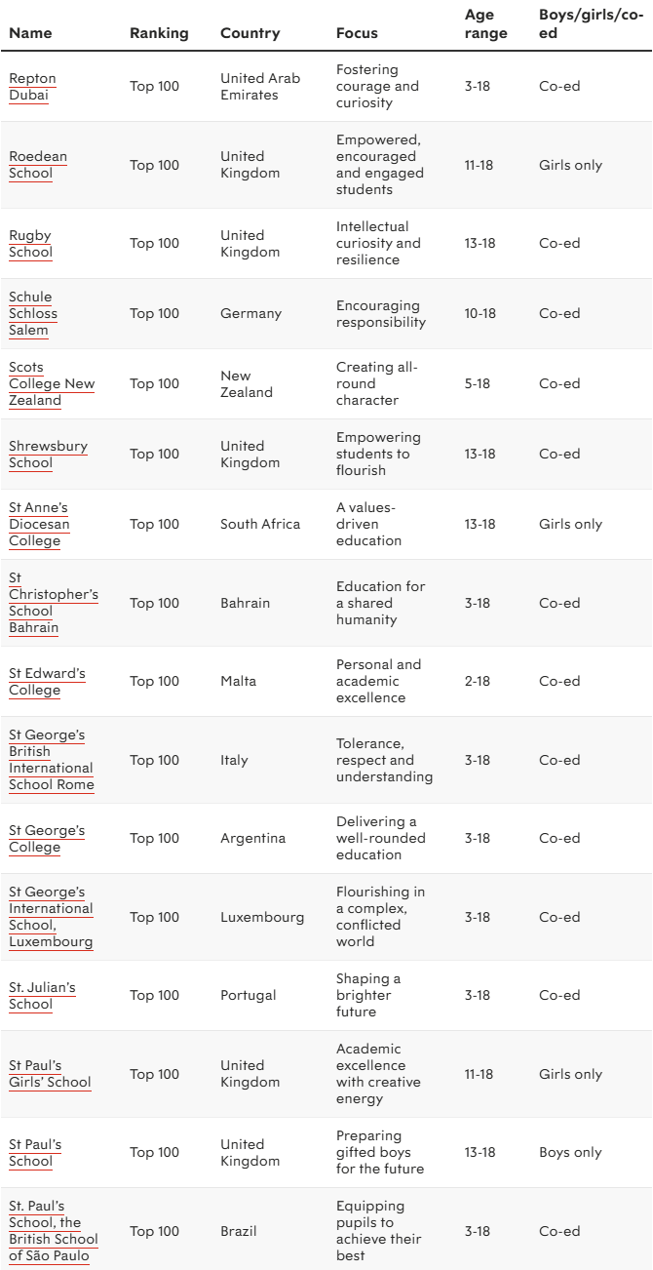The height and width of the screenshot is (1270, 653).
Task: Open St George's College Argentina link
Action: 47,839
